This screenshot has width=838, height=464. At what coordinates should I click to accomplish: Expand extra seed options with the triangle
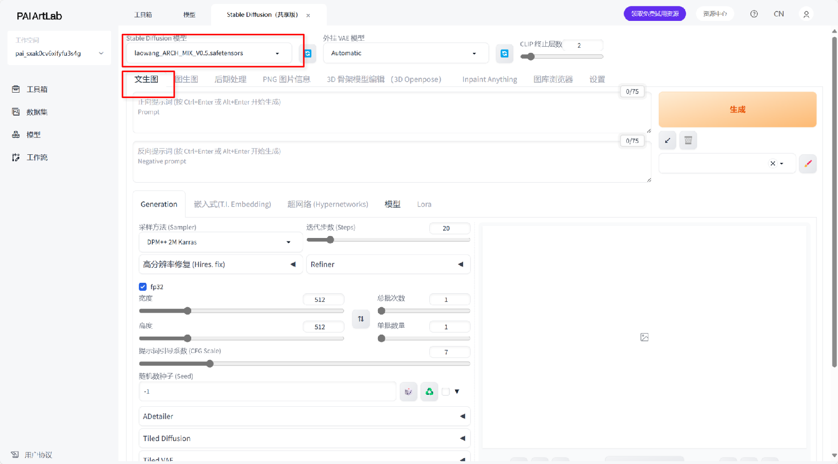tap(457, 392)
